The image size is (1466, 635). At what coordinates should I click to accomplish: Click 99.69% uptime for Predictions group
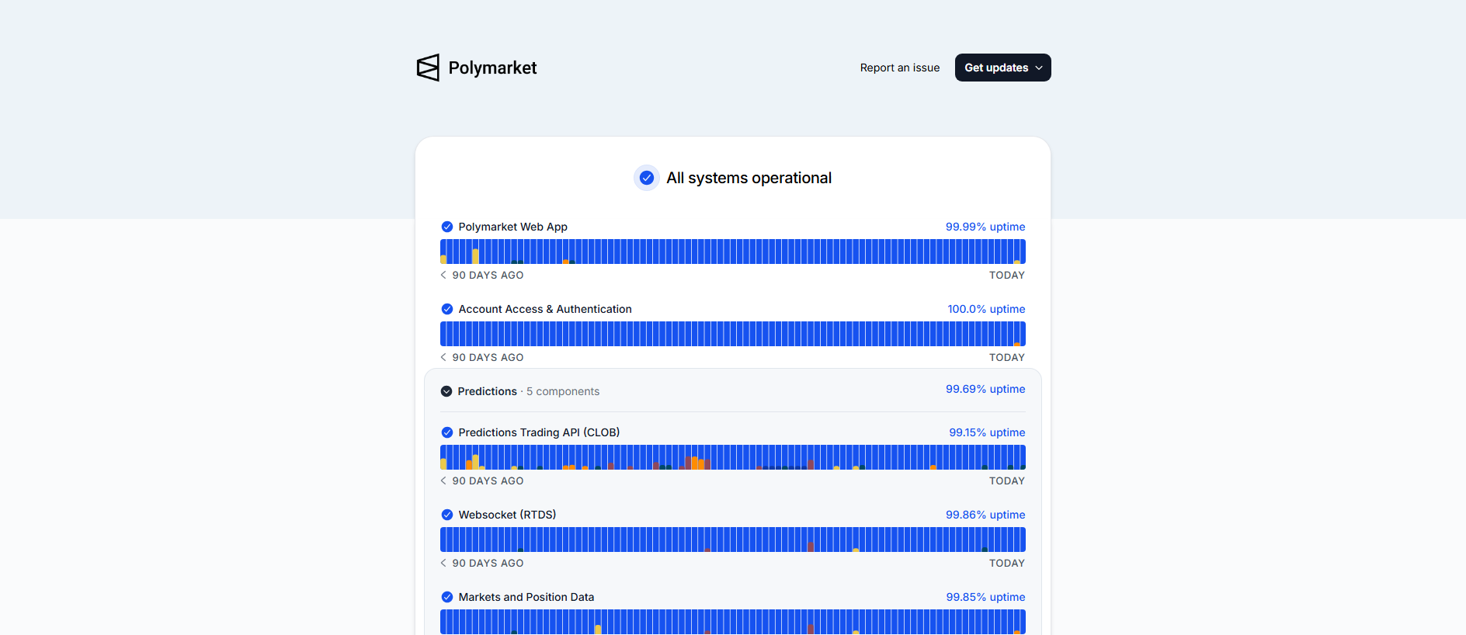click(985, 389)
